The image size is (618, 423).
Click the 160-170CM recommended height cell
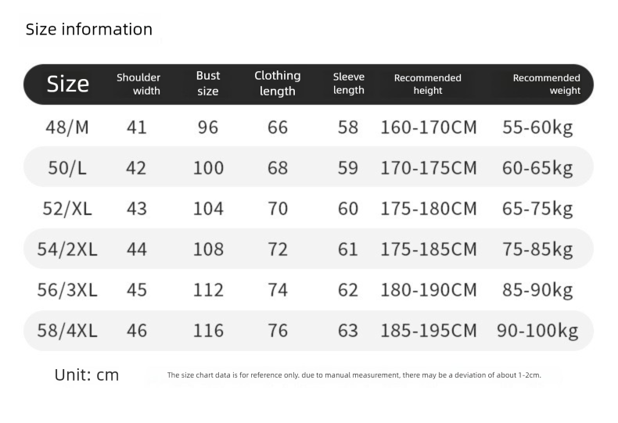click(429, 127)
